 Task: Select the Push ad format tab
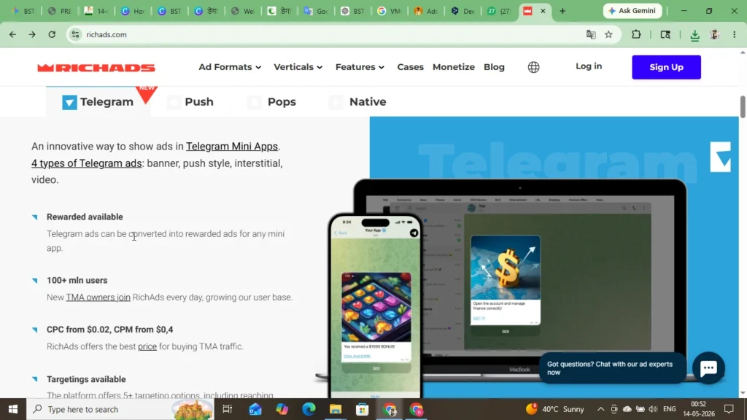(190, 101)
